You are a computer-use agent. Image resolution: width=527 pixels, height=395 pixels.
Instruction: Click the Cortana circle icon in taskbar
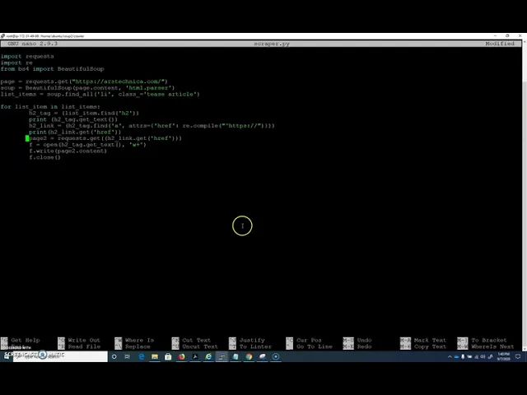tap(114, 356)
